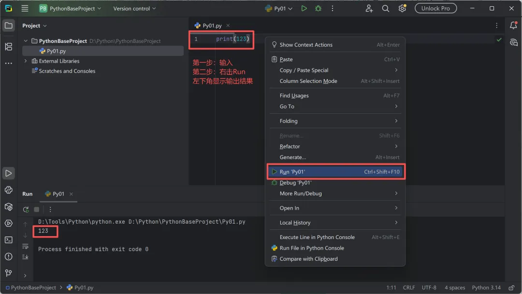Debug Py01 using the bug icon in toolbar
The width and height of the screenshot is (522, 294).
coord(318,8)
